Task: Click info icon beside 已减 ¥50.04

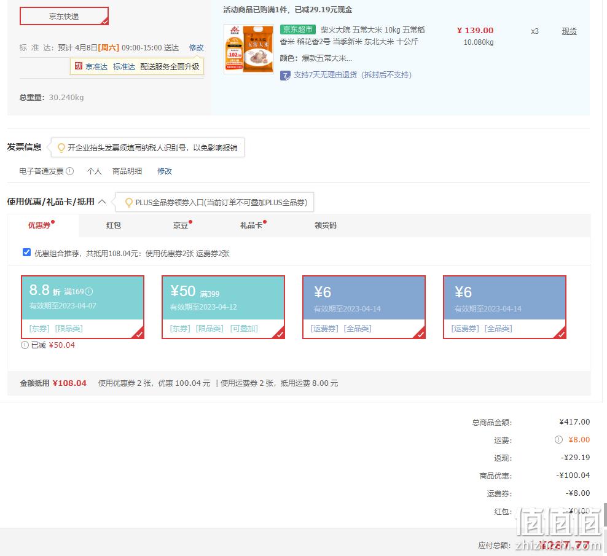Action: tap(25, 345)
